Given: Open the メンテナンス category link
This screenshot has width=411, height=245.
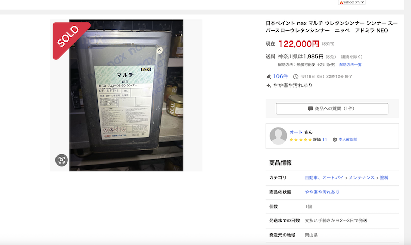Looking at the screenshot, I should tap(362, 177).
